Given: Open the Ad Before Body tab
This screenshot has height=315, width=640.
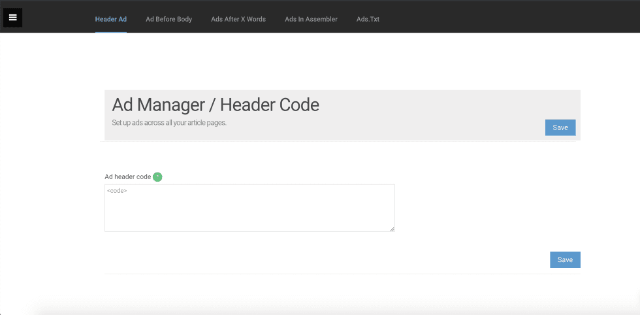Looking at the screenshot, I should (168, 19).
